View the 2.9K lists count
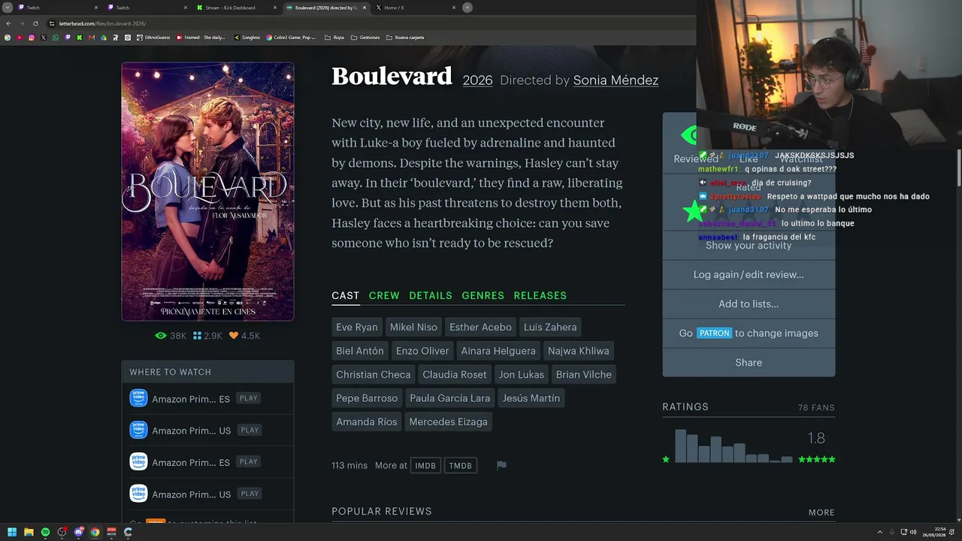962x541 pixels. (207, 336)
